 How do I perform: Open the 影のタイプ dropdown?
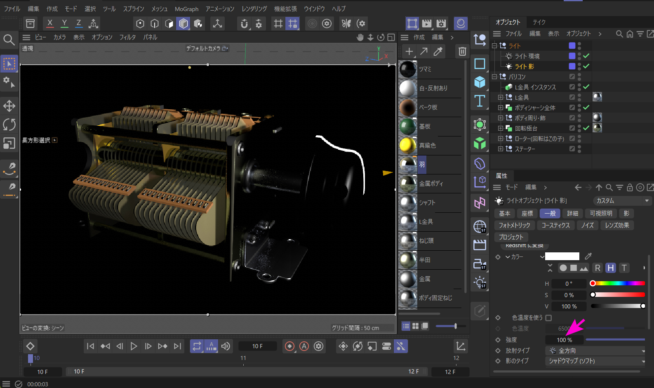tap(596, 361)
